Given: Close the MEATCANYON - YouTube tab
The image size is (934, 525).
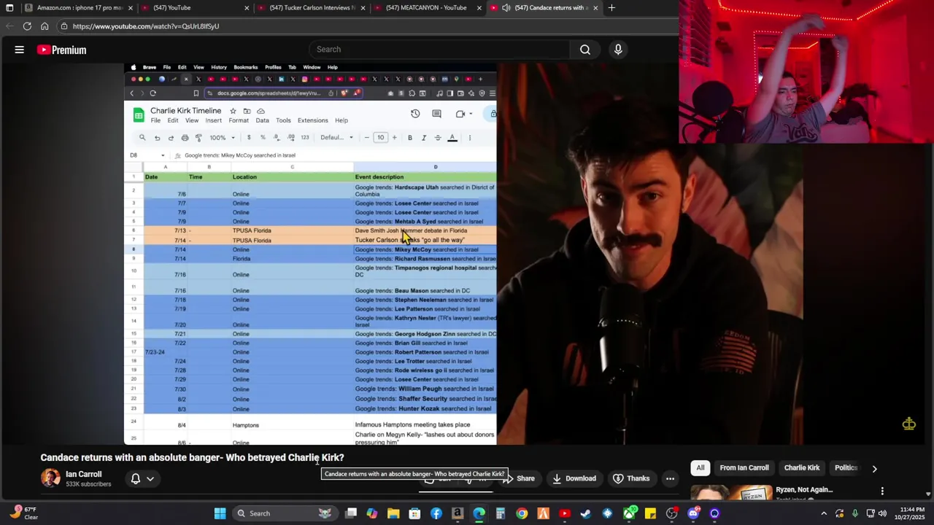Looking at the screenshot, I should pyautogui.click(x=479, y=7).
